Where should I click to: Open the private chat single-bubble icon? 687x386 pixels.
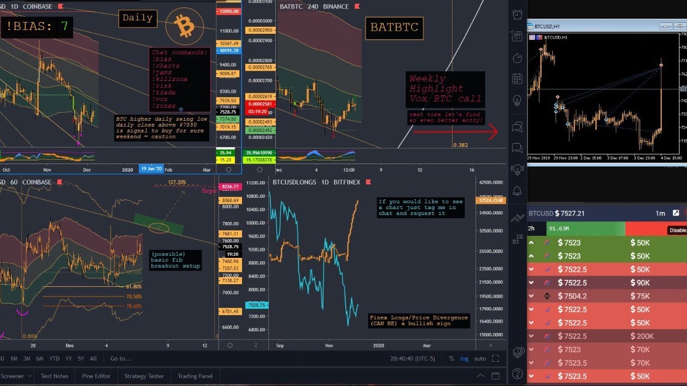(517, 148)
